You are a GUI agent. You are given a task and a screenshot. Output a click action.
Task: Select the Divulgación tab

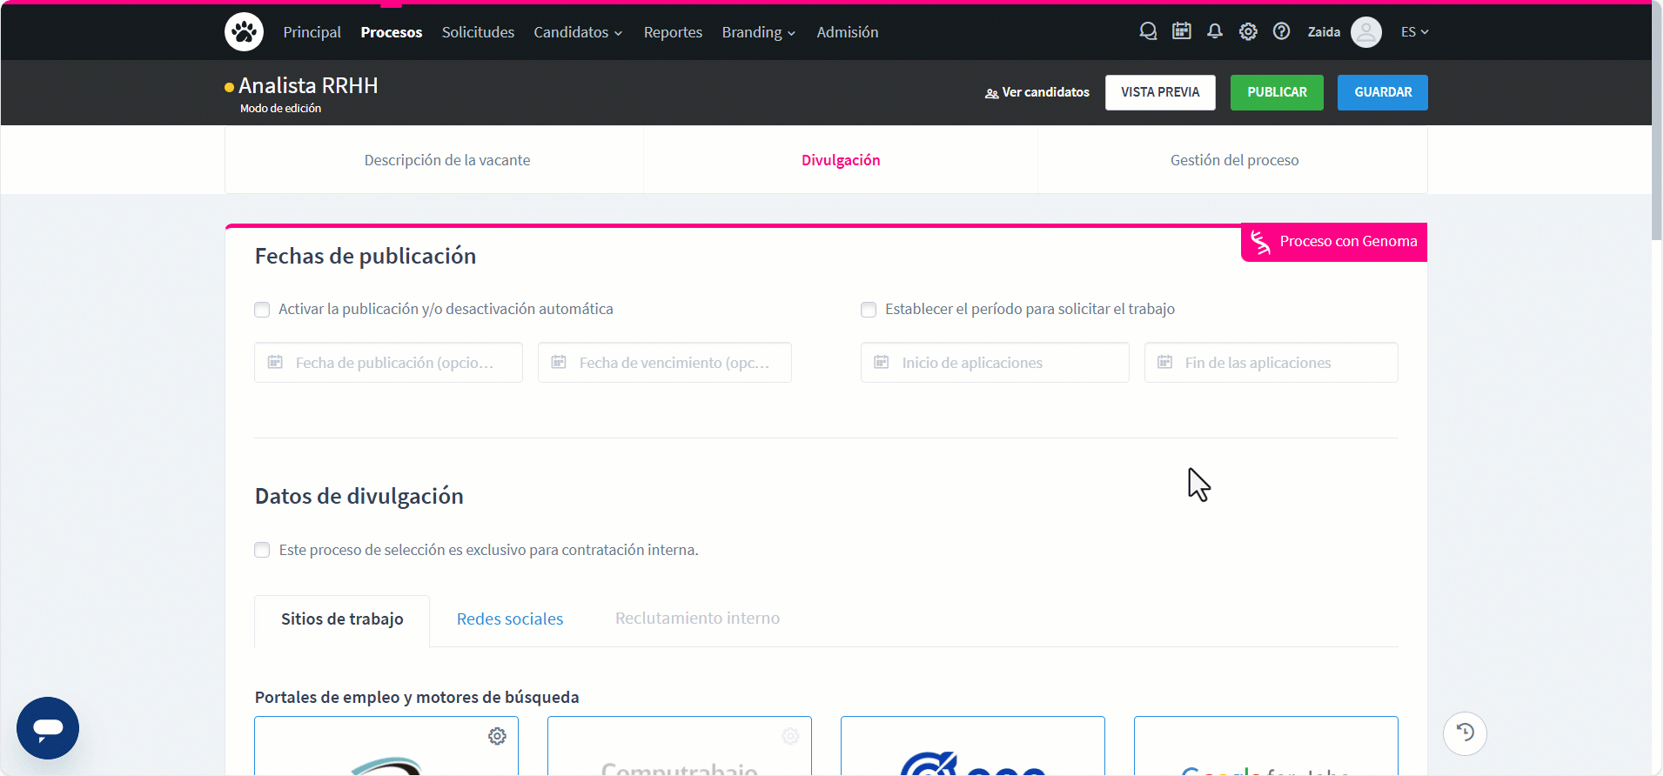tap(841, 160)
